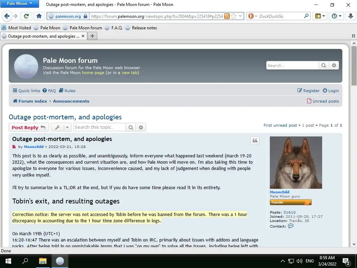Focus the 'Search this topic' field
The width and height of the screenshot is (357, 268).
click(99, 127)
